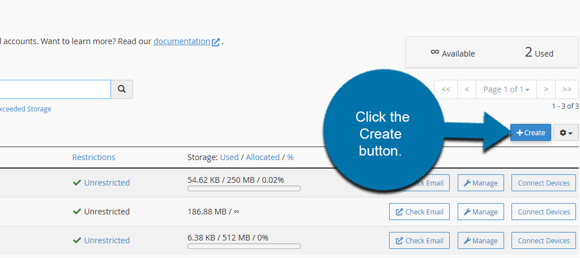
Task: Jump to last page with double-right arrows
Action: [567, 89]
